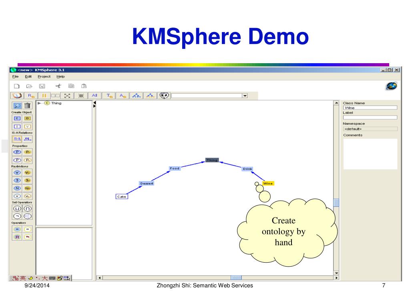The image size is (410, 307).
Task: Select the V create value tool
Action: (28, 127)
